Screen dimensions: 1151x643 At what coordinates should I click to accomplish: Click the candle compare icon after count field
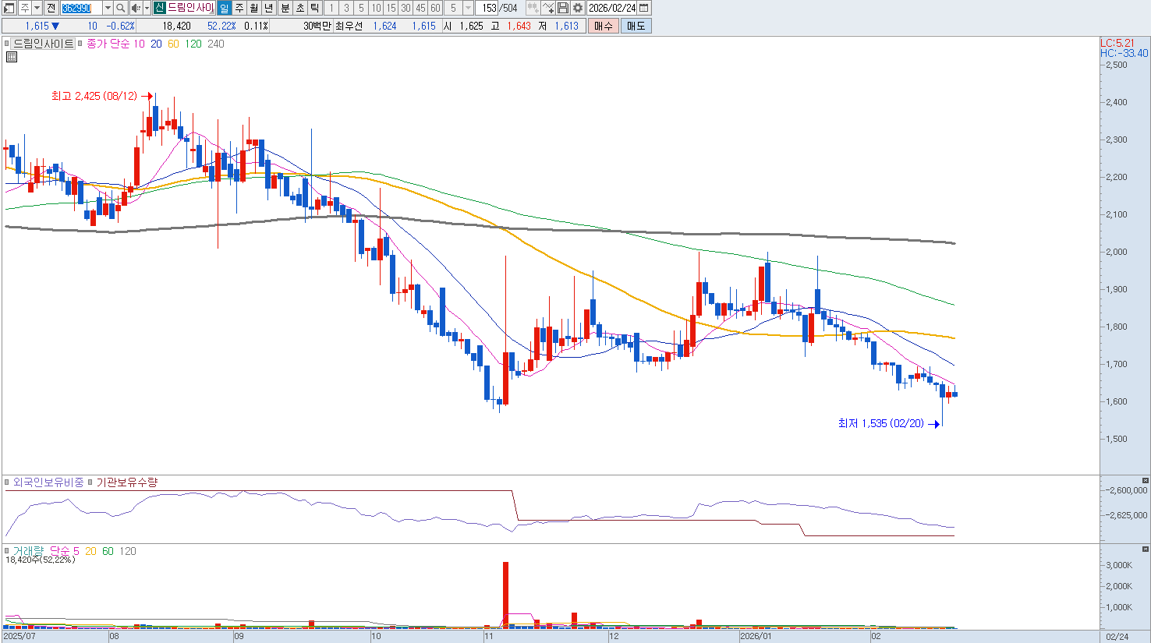click(x=533, y=8)
